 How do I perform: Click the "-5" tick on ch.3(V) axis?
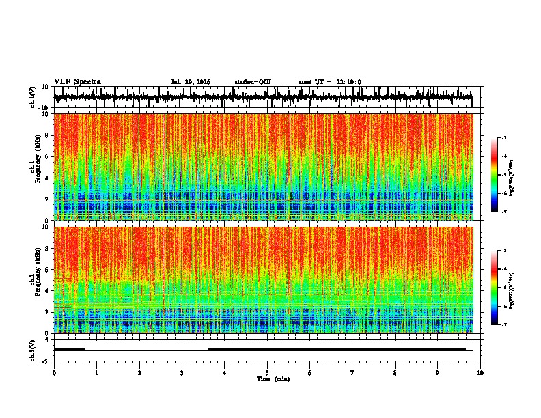[46, 361]
